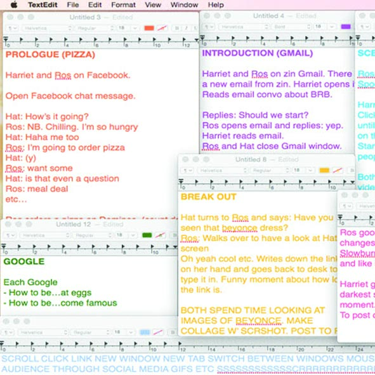The height and width of the screenshot is (375, 375).
Task: Open Helvetica font family popup in Untitled 4
Action: pos(244,27)
